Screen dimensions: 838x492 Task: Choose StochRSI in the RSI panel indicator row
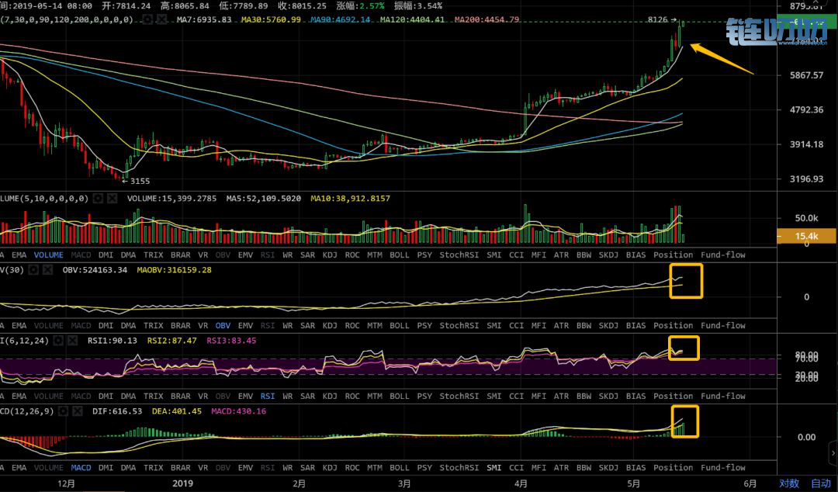tap(460, 397)
